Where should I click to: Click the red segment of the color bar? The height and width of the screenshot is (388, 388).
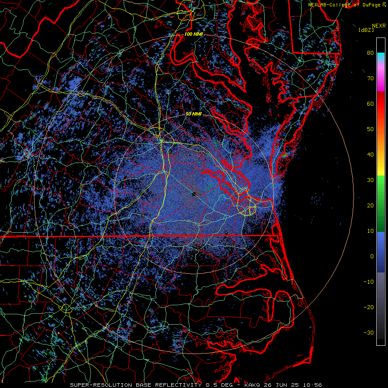381,104
